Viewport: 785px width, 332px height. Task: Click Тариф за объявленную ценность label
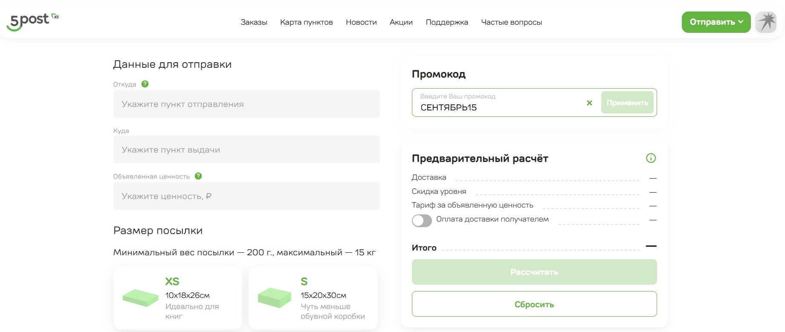point(472,205)
